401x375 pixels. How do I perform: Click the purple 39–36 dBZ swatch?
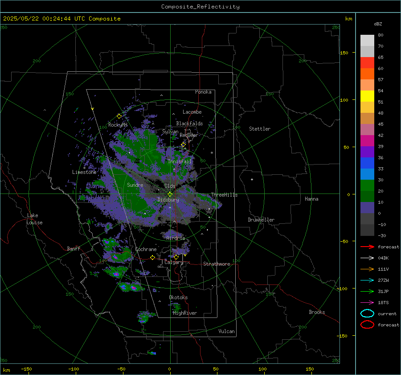(x=367, y=152)
